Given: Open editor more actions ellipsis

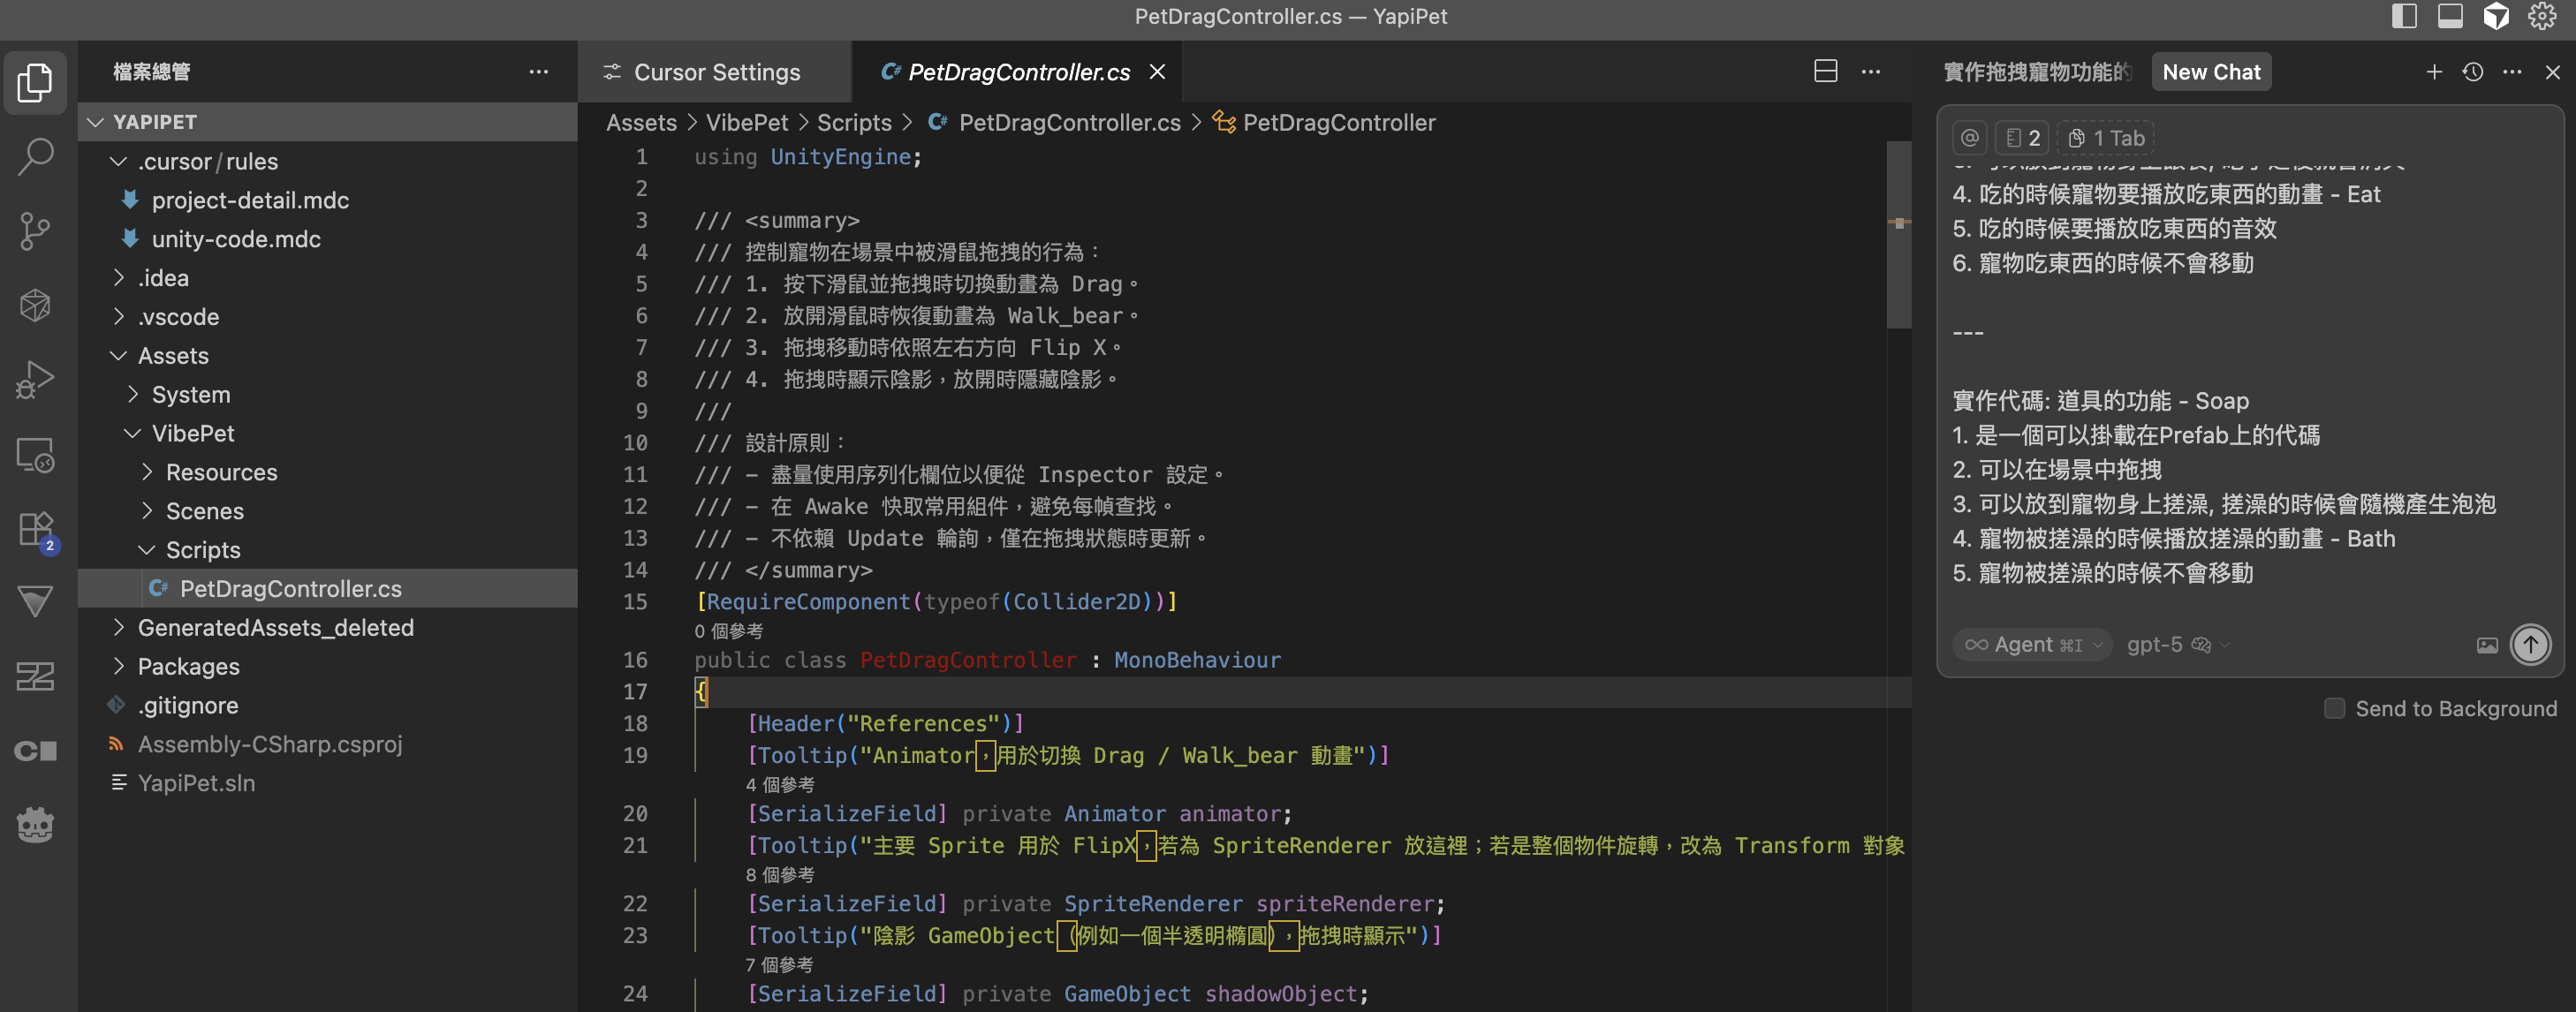Looking at the screenshot, I should tap(1871, 71).
